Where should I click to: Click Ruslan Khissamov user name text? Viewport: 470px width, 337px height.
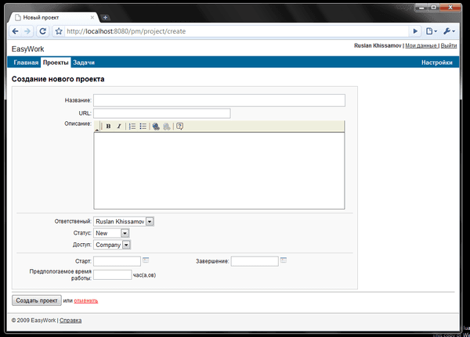pos(378,45)
